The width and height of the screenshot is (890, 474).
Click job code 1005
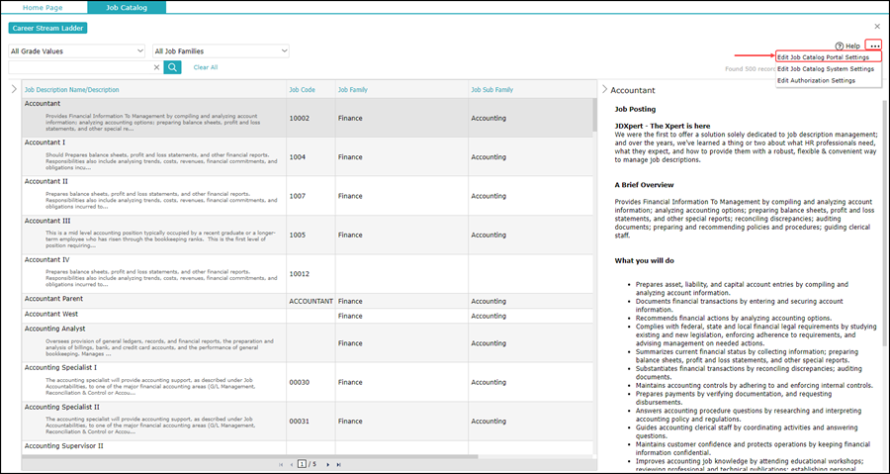(x=298, y=235)
